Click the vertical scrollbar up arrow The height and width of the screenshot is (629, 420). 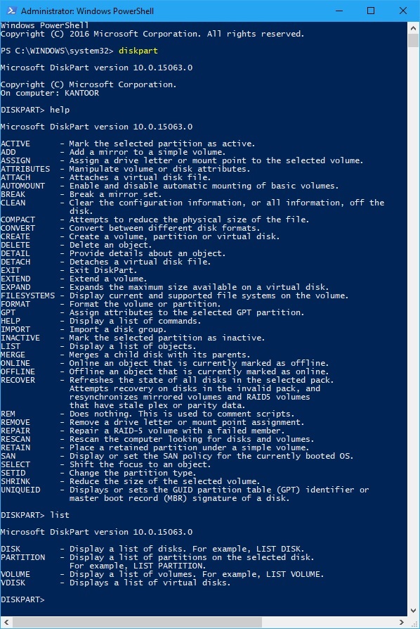(x=413, y=28)
